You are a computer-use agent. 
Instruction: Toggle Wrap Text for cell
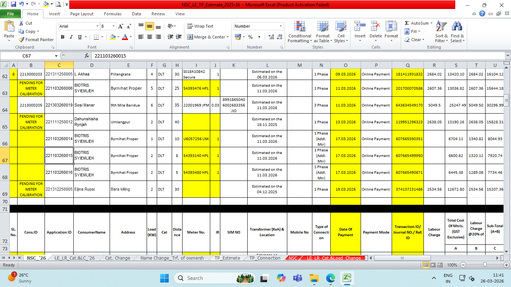[201, 26]
